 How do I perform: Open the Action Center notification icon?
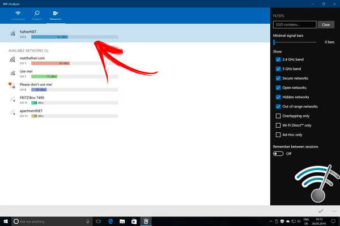[333, 221]
